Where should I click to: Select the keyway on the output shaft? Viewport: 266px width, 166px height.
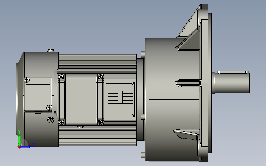pos(233,72)
